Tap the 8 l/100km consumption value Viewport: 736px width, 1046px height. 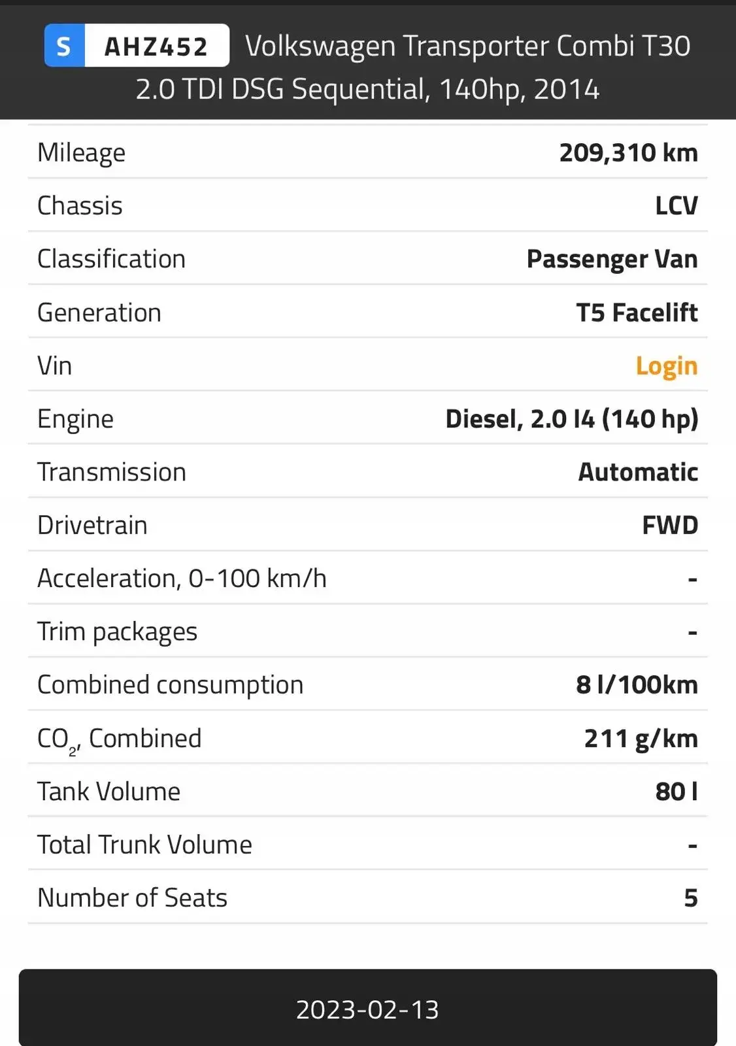[637, 685]
